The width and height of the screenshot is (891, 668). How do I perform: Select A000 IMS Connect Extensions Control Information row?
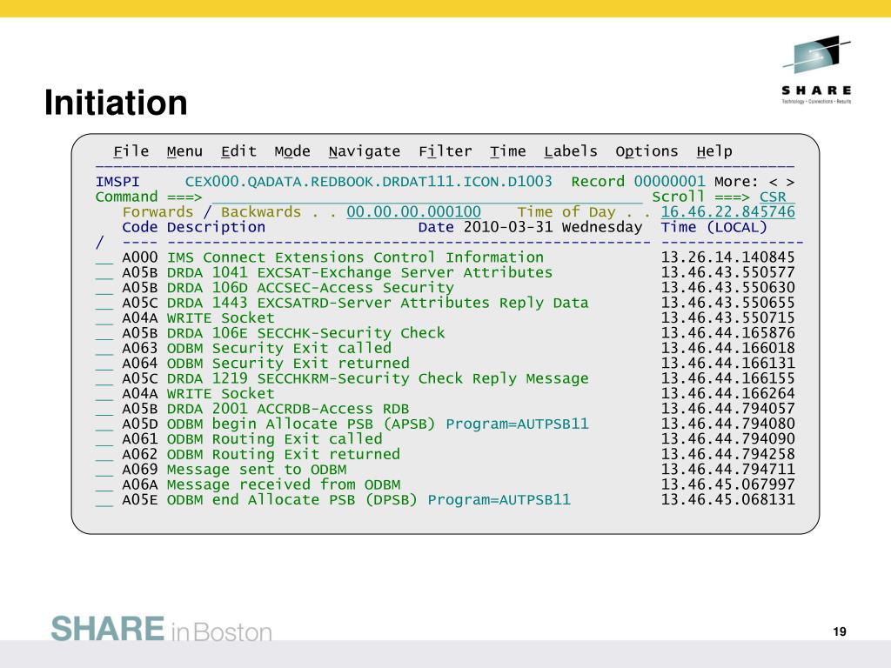point(445,257)
